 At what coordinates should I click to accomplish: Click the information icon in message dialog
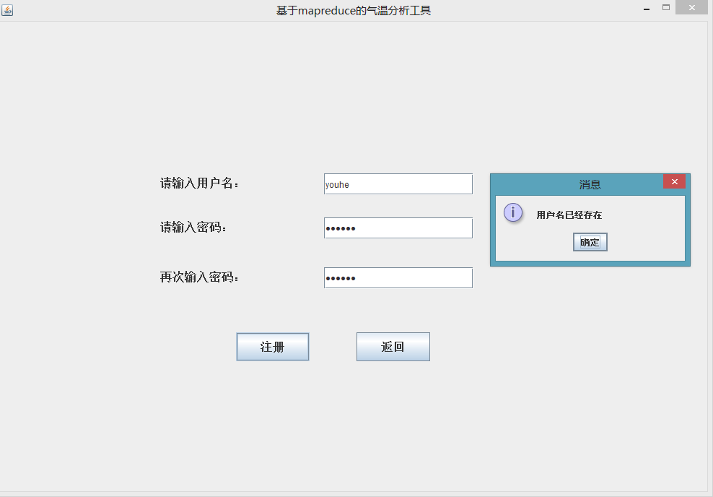(513, 212)
